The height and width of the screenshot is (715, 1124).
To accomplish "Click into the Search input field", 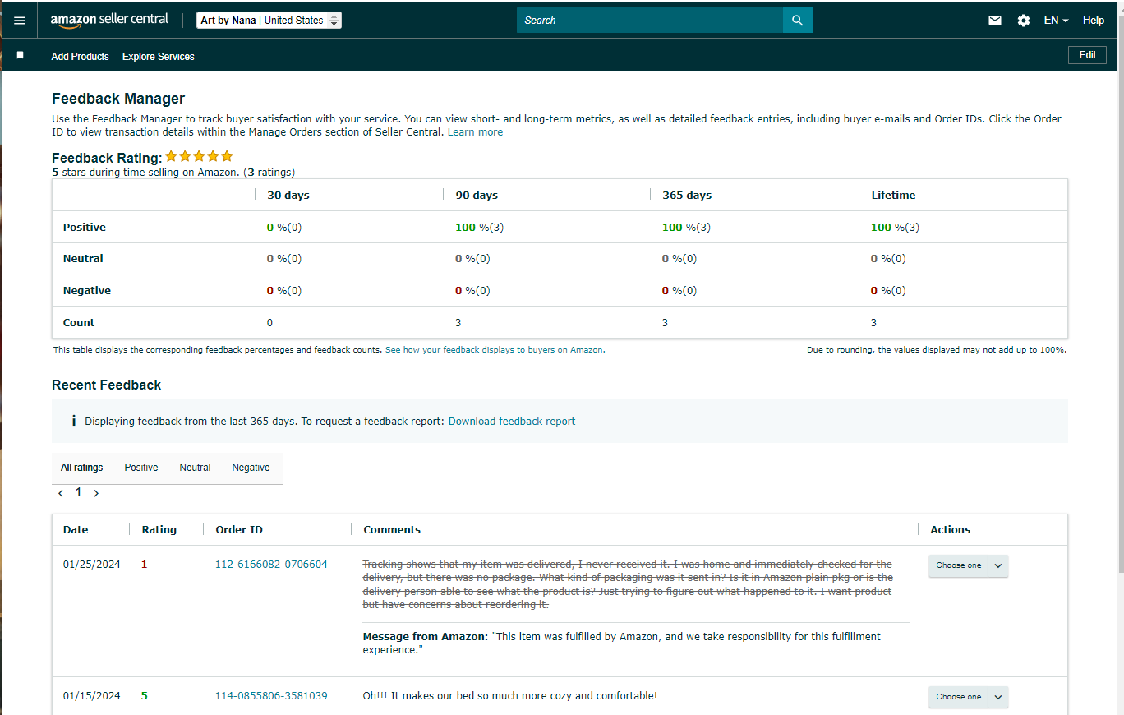I will point(649,21).
